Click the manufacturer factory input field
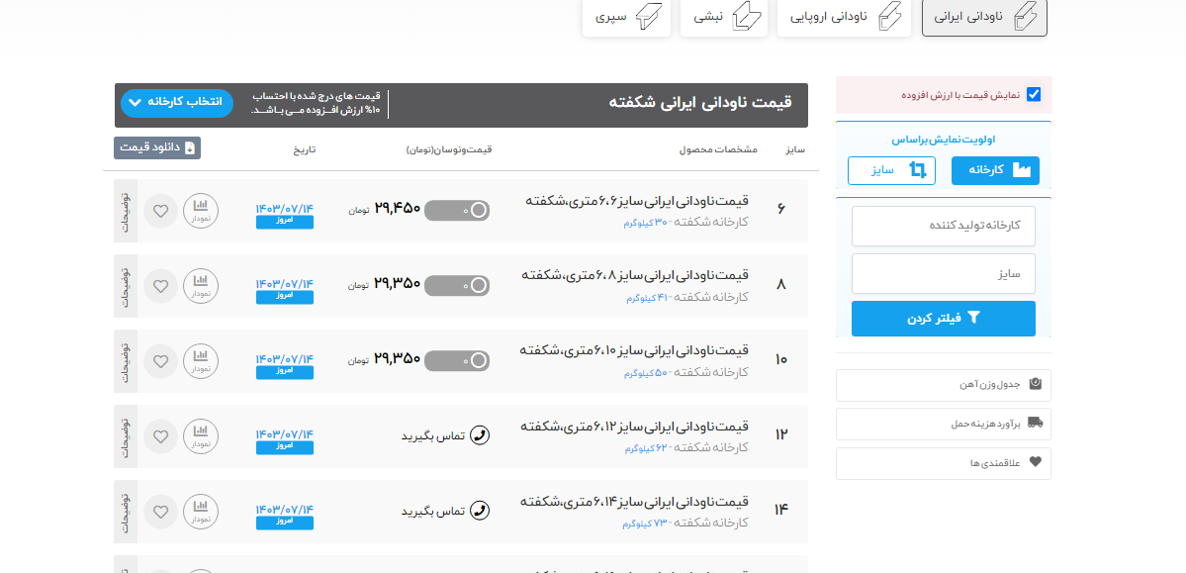 (943, 227)
